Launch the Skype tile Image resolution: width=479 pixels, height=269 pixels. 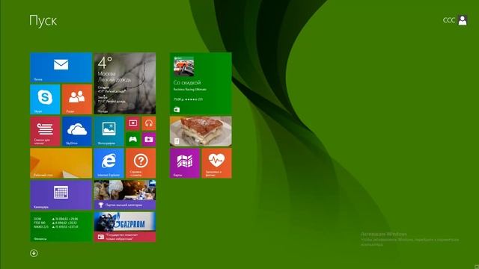45,99
